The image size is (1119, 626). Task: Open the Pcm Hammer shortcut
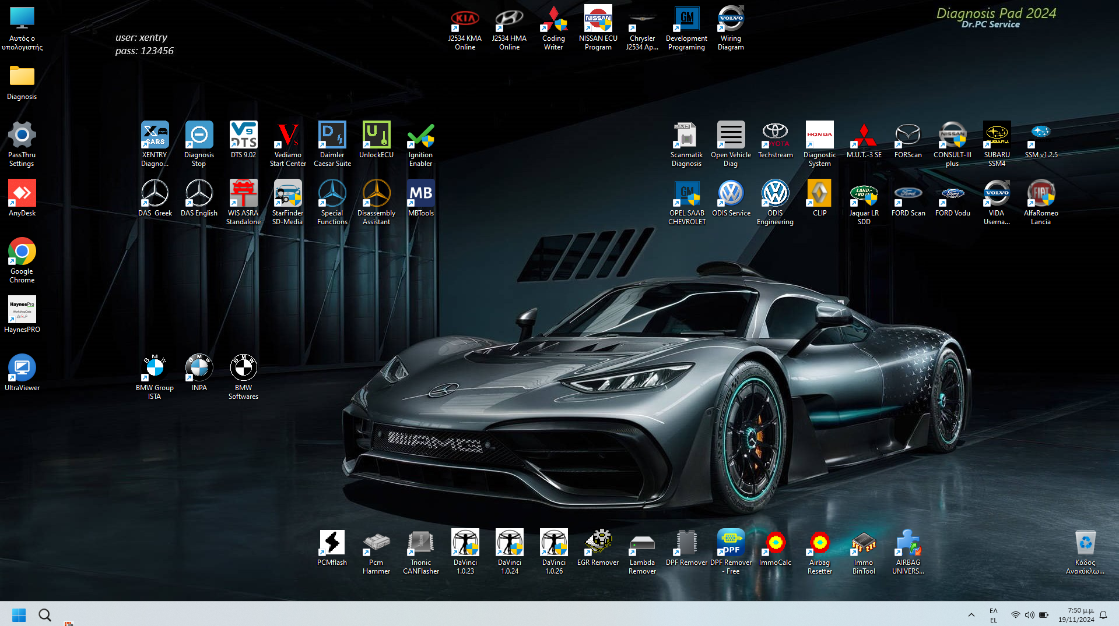pos(376,551)
